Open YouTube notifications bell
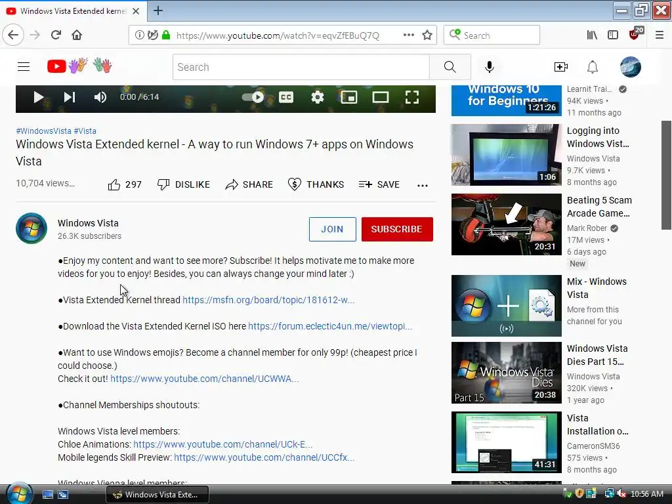This screenshot has width=672, height=504. [593, 67]
